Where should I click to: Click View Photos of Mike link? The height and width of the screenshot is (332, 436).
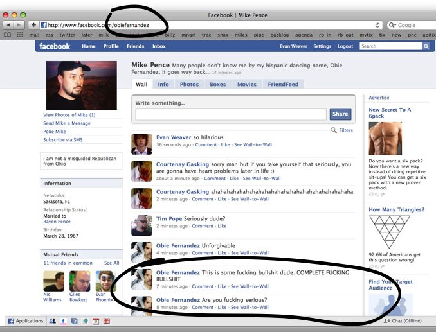[69, 115]
